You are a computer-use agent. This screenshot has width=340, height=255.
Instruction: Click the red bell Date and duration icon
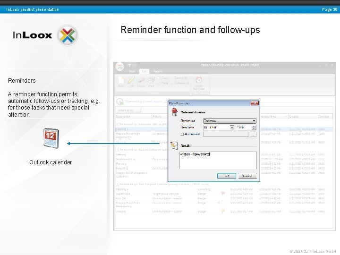175,112
